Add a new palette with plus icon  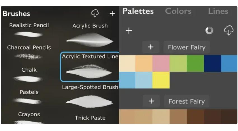pyautogui.click(x=129, y=30)
